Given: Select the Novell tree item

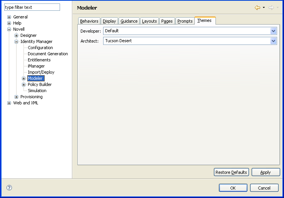Looking at the screenshot, I should point(19,29).
